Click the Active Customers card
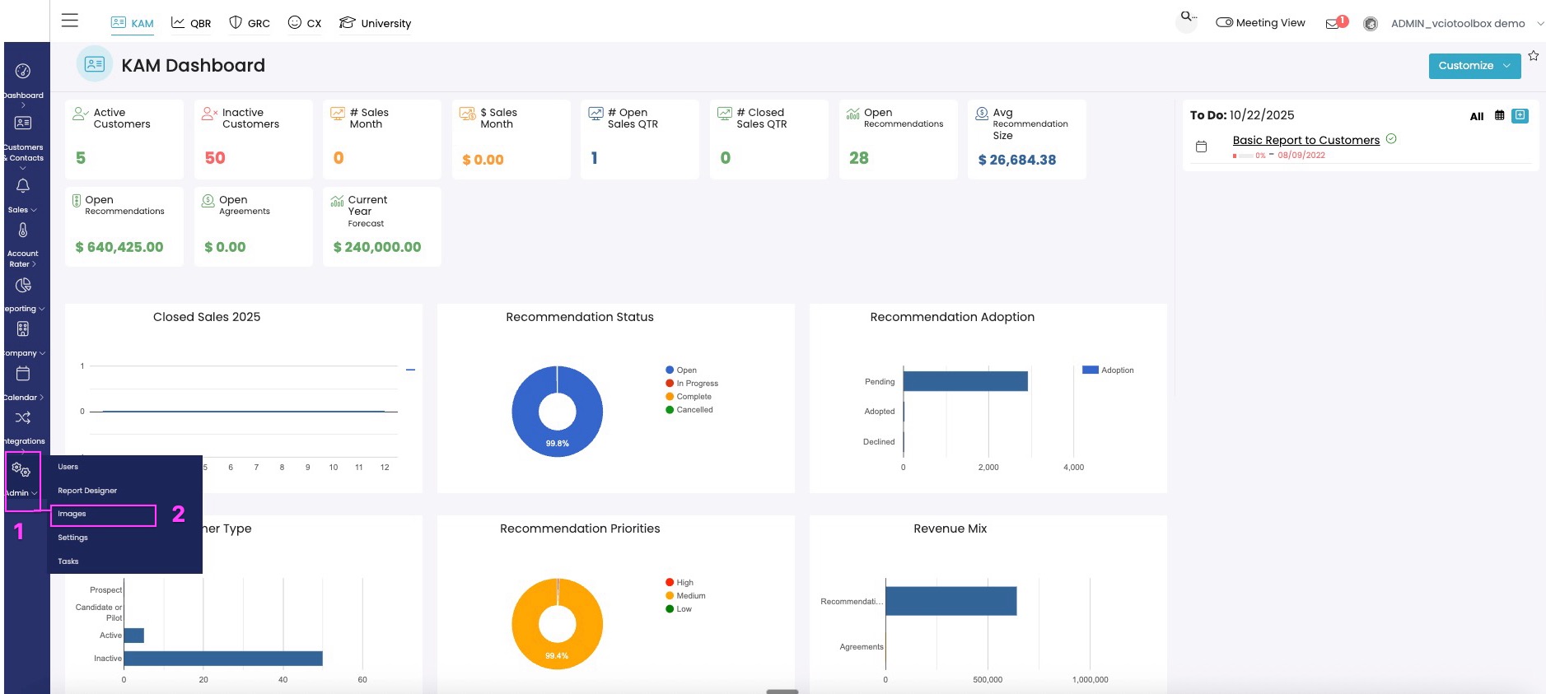 124,139
